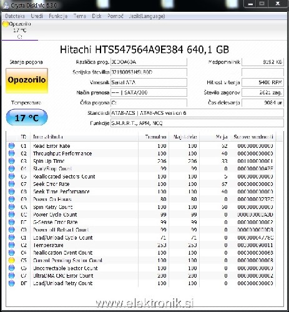Click the firmware field Različica prog.
The image size is (289, 312).
(x=149, y=62)
